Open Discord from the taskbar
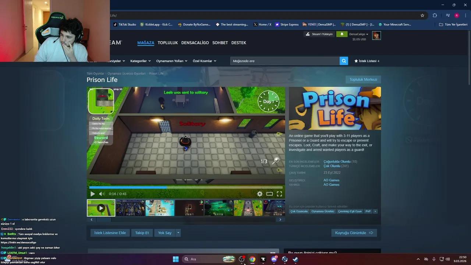The image size is (471, 265). pyautogui.click(x=274, y=259)
